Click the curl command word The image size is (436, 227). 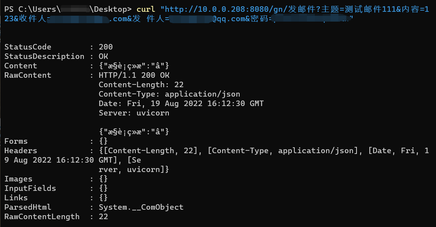[146, 9]
